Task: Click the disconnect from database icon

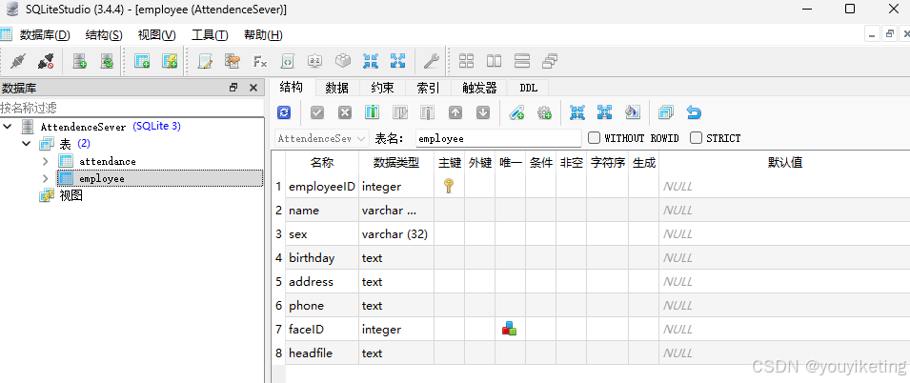Action: click(x=46, y=61)
